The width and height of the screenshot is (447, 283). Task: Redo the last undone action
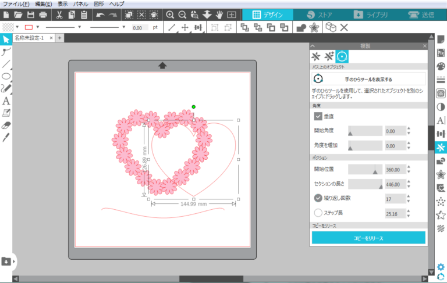112,15
